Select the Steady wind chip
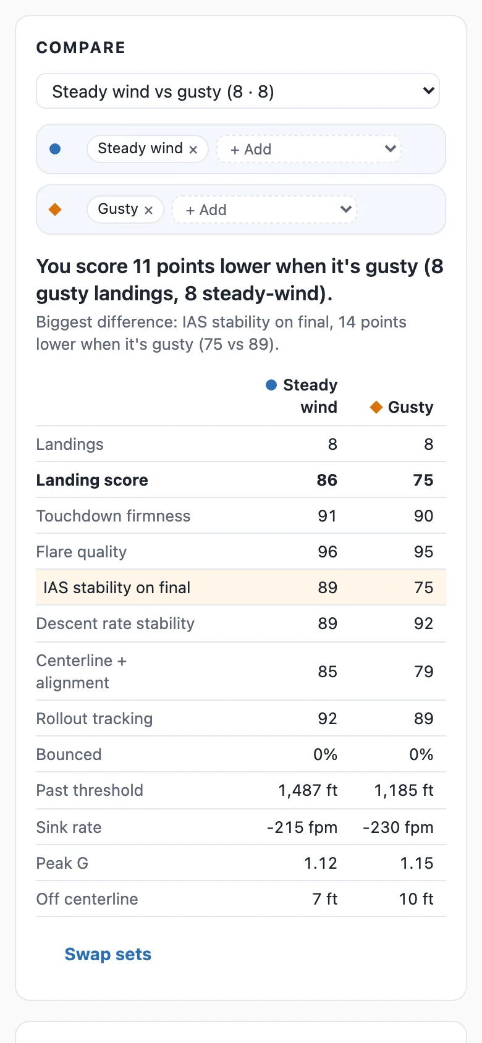 [x=147, y=149]
